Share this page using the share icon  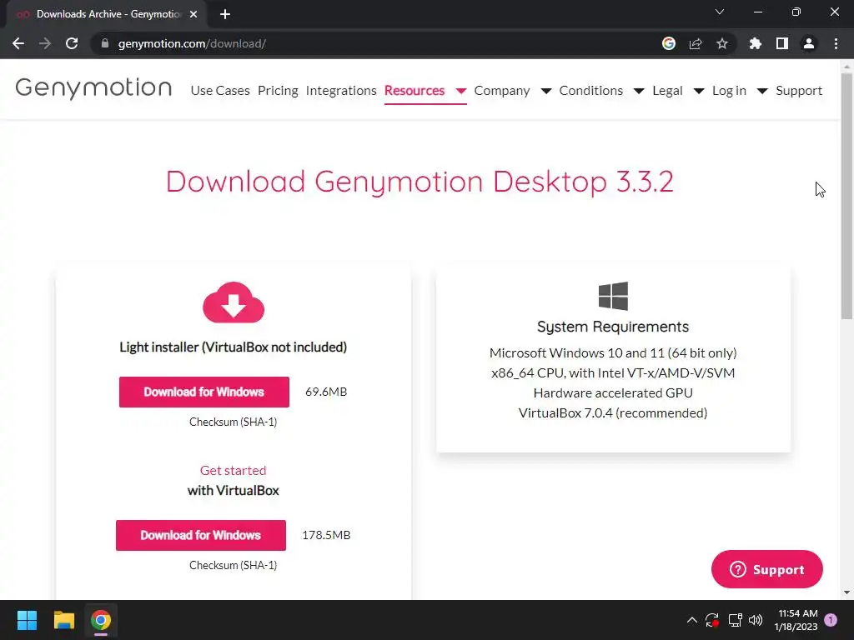pos(696,43)
